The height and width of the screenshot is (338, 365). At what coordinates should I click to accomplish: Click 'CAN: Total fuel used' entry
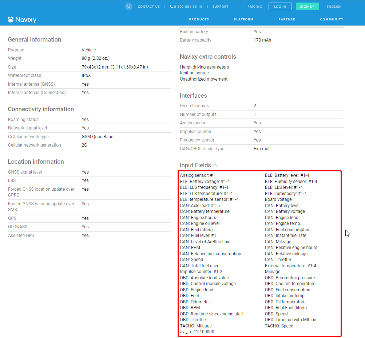tap(199, 266)
